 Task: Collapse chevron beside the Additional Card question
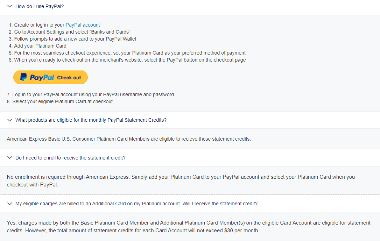(x=10, y=204)
